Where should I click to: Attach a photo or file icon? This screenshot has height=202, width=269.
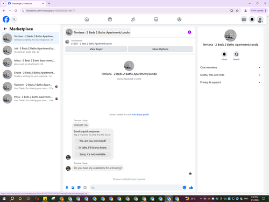(x=73, y=187)
